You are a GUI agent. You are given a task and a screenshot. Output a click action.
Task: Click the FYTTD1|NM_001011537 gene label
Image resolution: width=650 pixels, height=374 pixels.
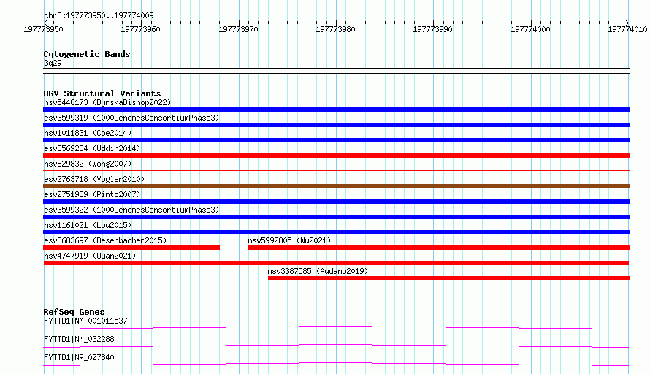[x=85, y=321]
